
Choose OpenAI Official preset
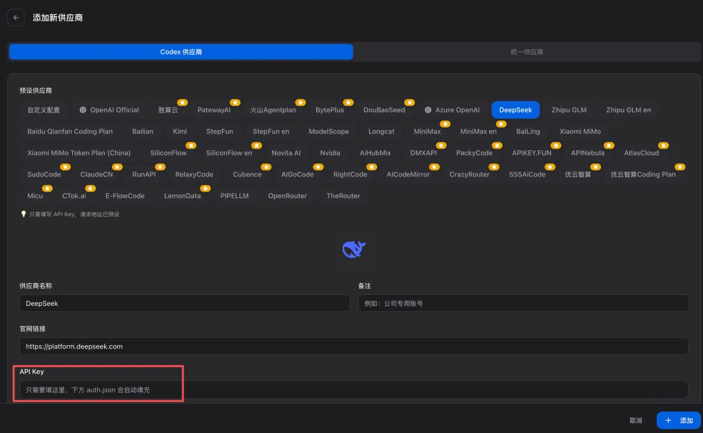109,110
